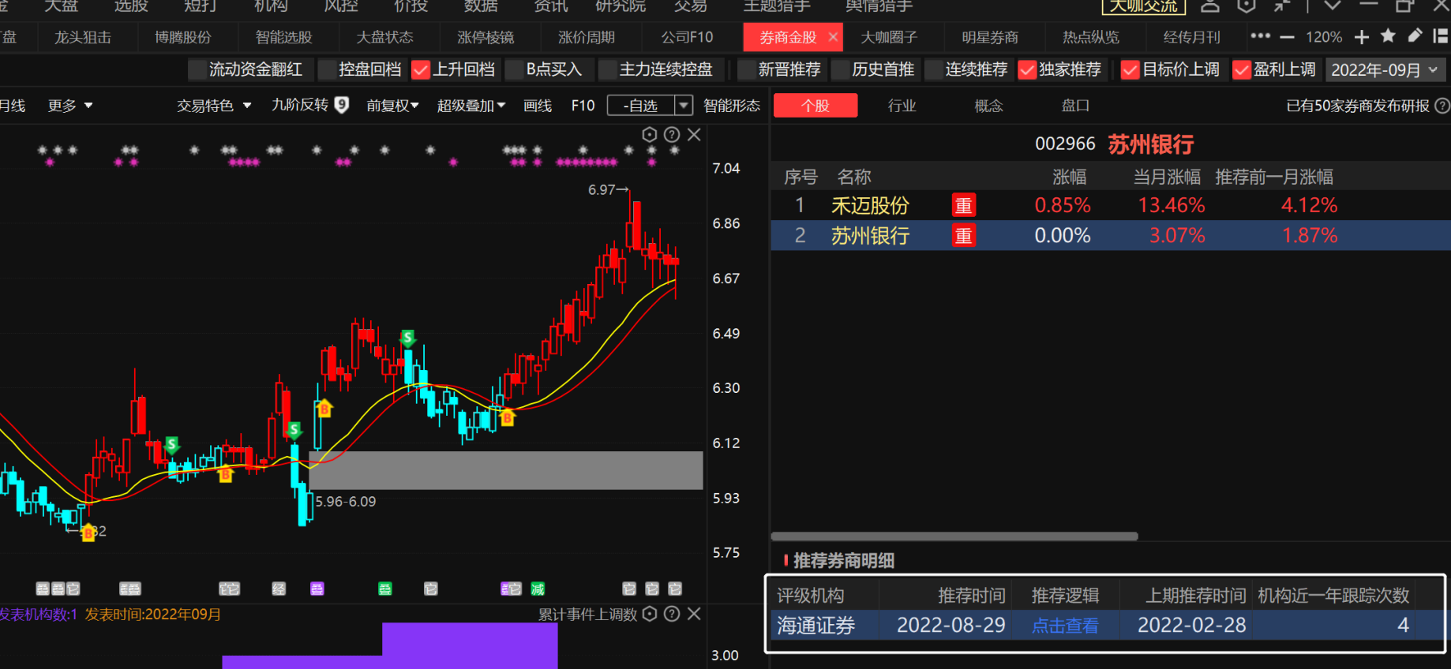Sort by the 当月涨幅 column header
Viewport: 1451px width, 669px height.
[x=1167, y=177]
